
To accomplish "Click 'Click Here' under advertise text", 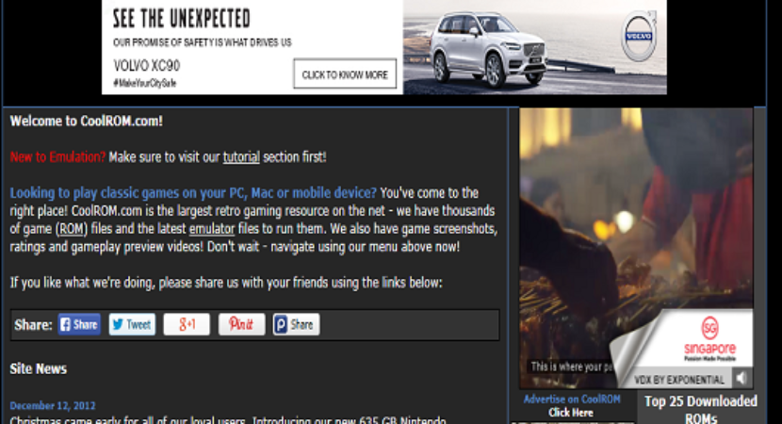I will point(571,413).
